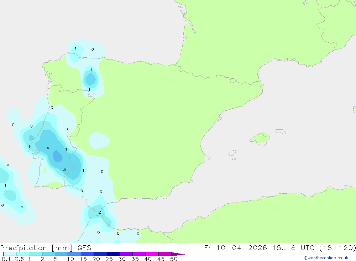
Task: Select the 35–40 mm violet legend swatch
Action: 139,254
